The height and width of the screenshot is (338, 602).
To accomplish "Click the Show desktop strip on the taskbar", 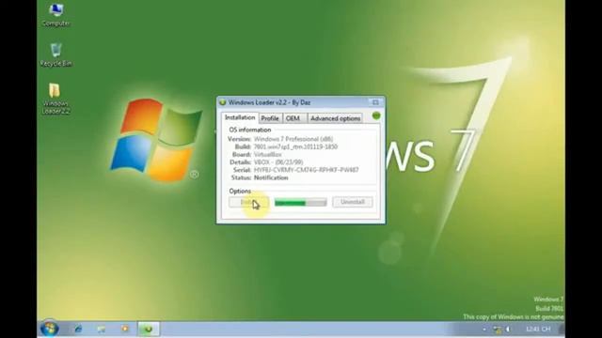I will [x=562, y=330].
